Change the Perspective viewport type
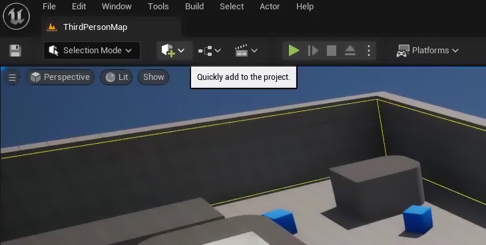 pyautogui.click(x=61, y=77)
